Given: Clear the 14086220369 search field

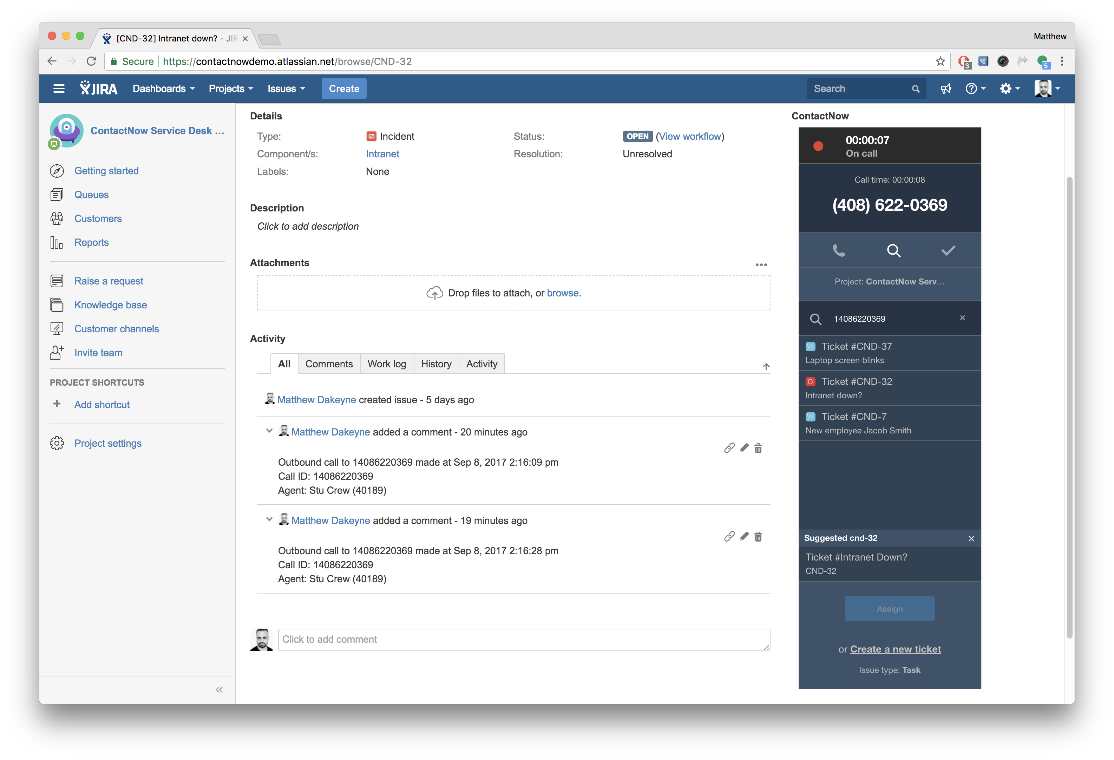Looking at the screenshot, I should (963, 318).
